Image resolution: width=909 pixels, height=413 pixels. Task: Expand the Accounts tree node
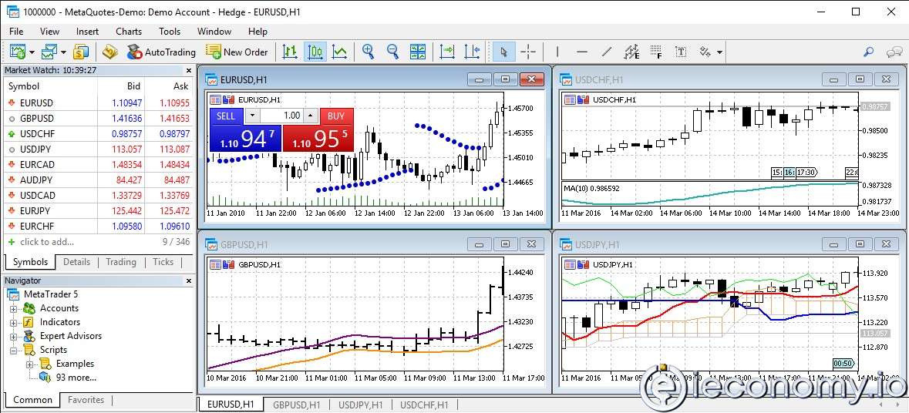pos(13,308)
